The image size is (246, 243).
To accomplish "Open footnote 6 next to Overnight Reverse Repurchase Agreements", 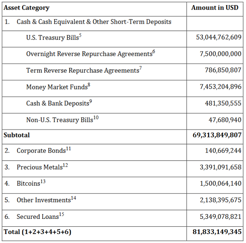I will [x=154, y=52].
